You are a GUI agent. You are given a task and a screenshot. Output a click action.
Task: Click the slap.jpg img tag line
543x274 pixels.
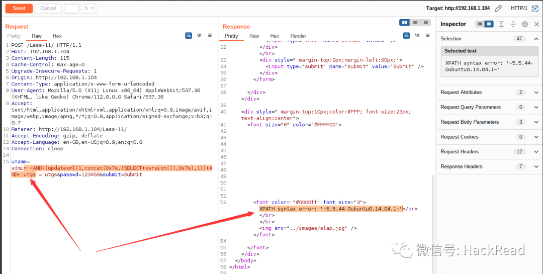[308, 228]
